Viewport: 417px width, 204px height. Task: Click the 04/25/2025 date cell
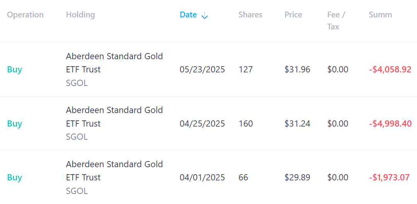[203, 123]
